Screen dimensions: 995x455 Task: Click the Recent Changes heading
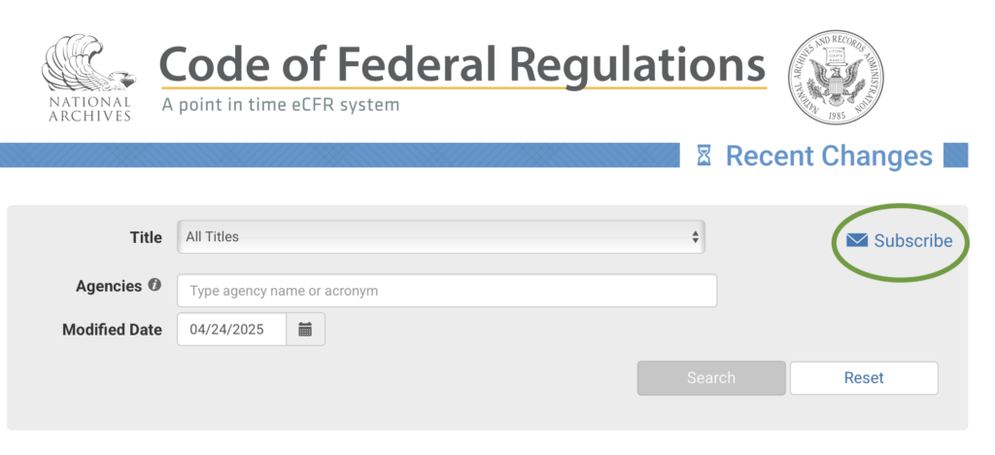point(829,156)
